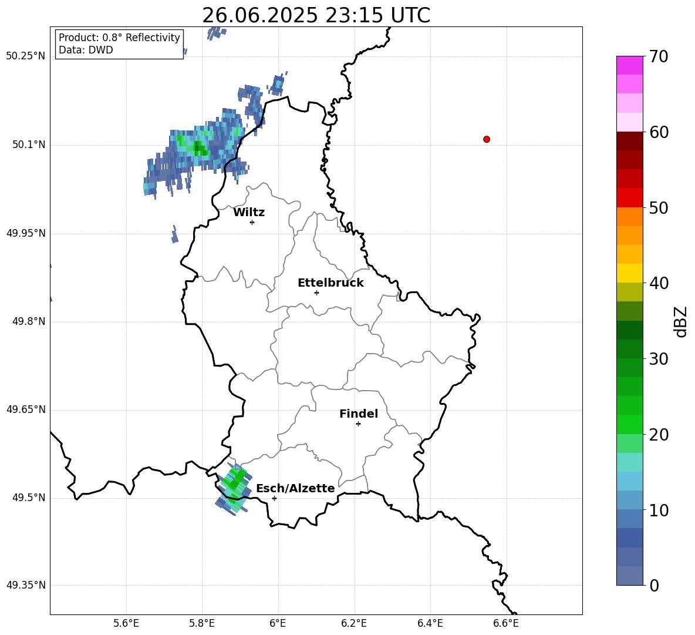Screen dimensions: 695x635
Task: Click the Findel label
Action: coord(359,414)
